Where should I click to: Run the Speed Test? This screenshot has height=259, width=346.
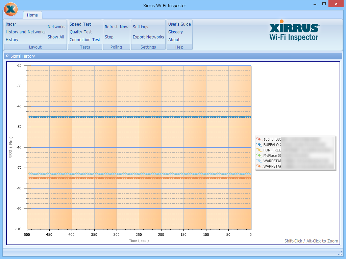pyautogui.click(x=80, y=24)
